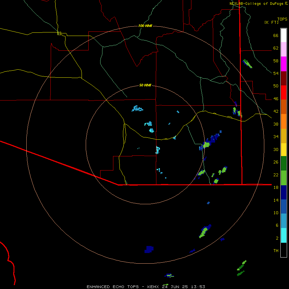Click the "[K FT]" units label
This screenshot has height=289, width=289.
(x=271, y=22)
